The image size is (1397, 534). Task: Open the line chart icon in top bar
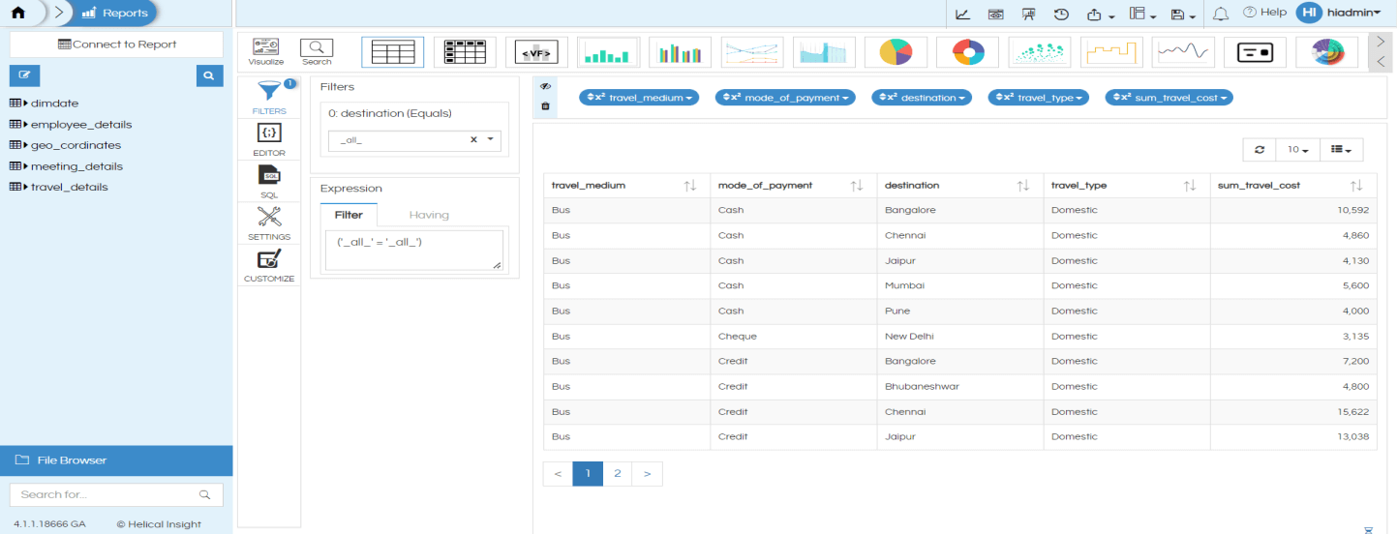point(962,14)
